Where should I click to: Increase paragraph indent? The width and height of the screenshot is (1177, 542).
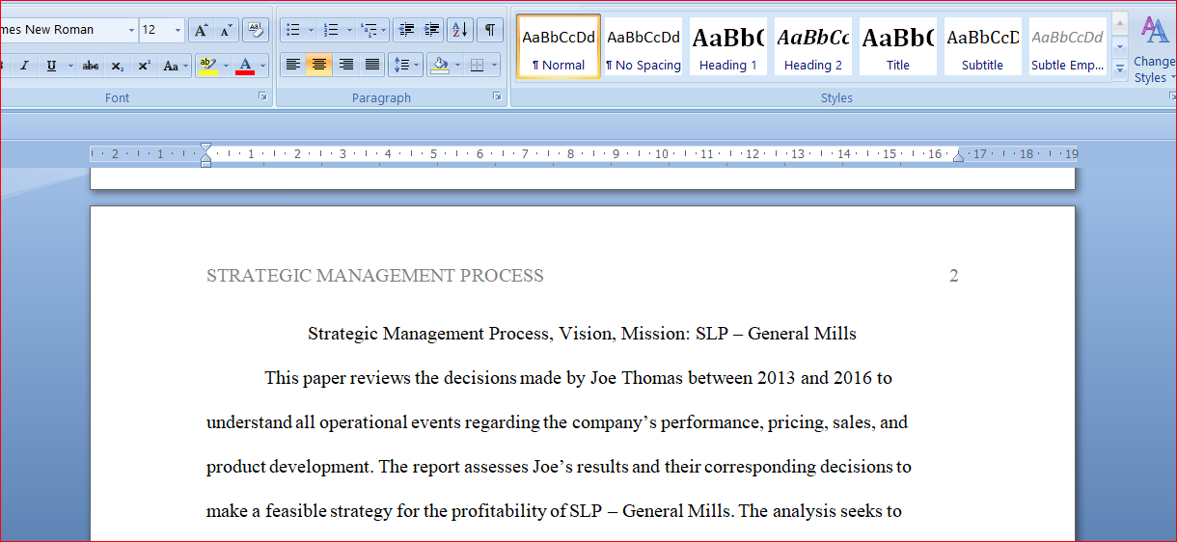[x=431, y=30]
